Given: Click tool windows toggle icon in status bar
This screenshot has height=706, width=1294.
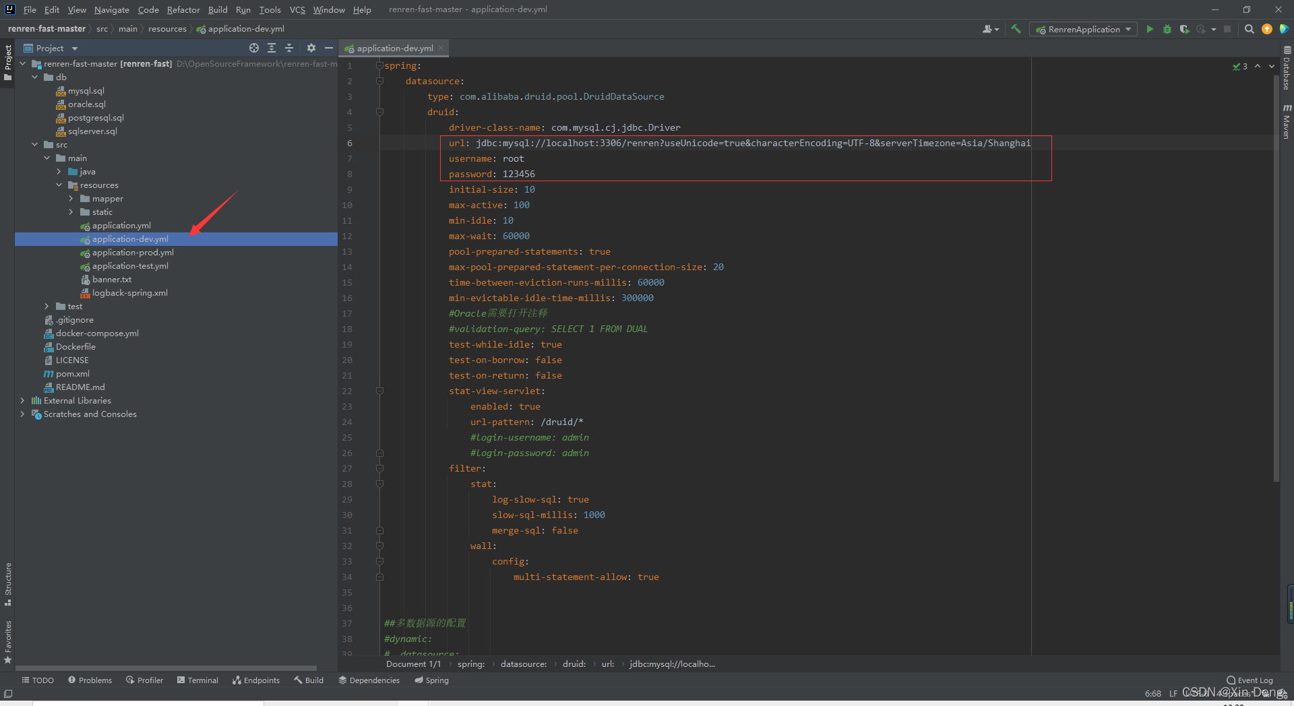Looking at the screenshot, I should [x=8, y=693].
